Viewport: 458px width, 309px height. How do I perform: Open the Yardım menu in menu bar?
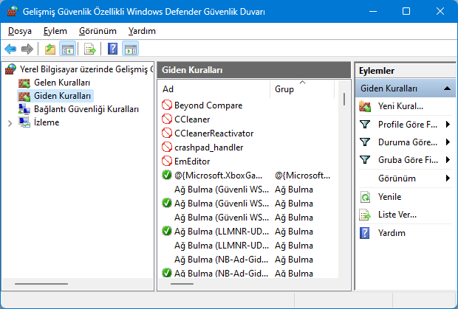pos(142,31)
